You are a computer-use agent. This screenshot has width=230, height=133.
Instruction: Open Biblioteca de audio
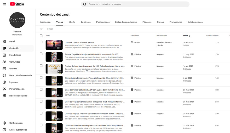tap(18, 96)
